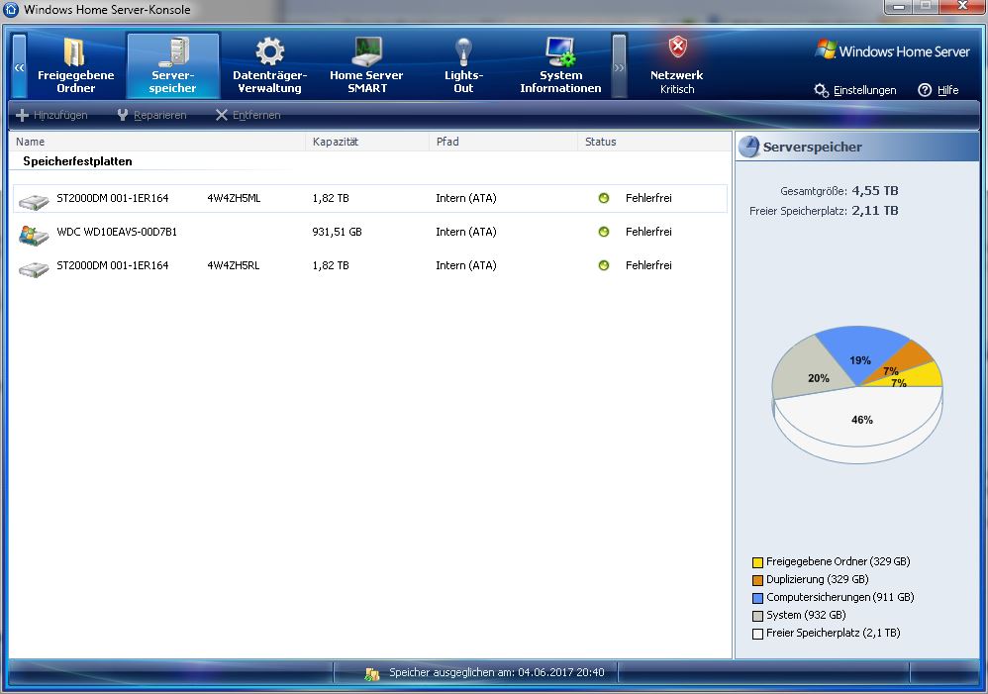Click Intern (ATA) path of WDC drive
Viewport: 988px width, 694px height.
(x=466, y=232)
